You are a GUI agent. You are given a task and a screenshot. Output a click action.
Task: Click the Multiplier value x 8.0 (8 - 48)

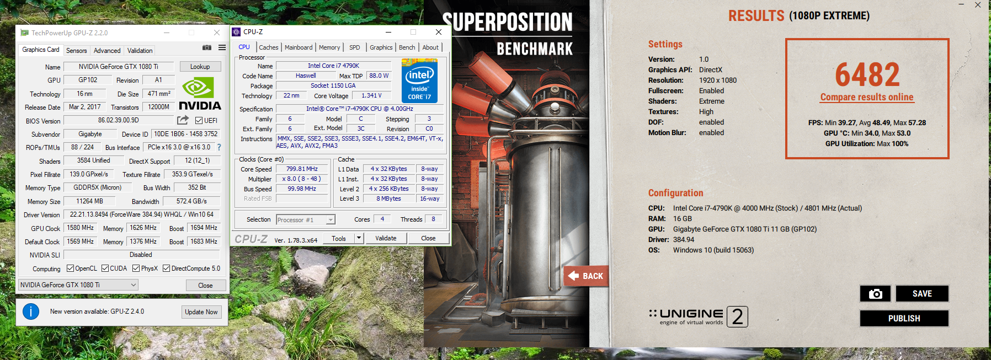(x=302, y=179)
